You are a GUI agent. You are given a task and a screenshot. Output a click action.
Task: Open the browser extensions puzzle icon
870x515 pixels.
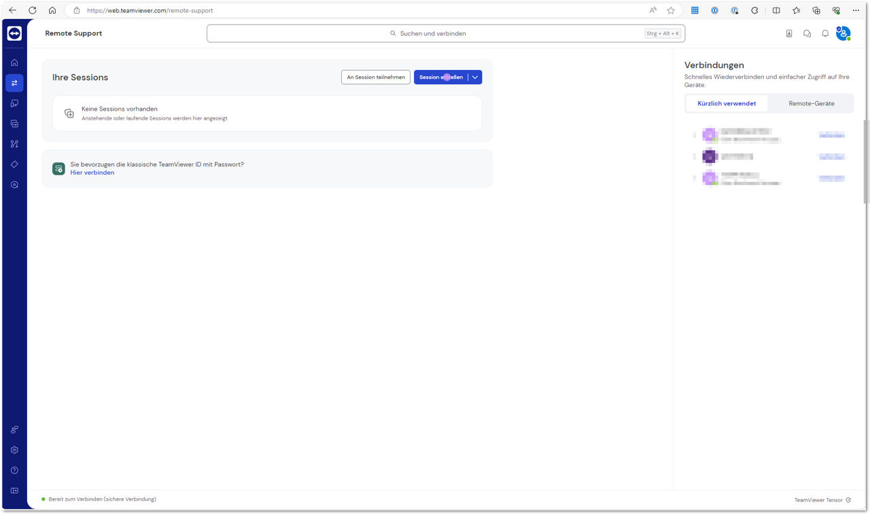754,10
